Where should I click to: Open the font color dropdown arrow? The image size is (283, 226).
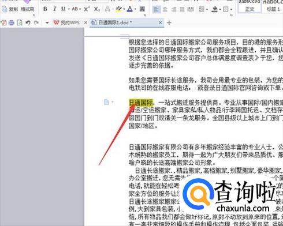pos(136,9)
